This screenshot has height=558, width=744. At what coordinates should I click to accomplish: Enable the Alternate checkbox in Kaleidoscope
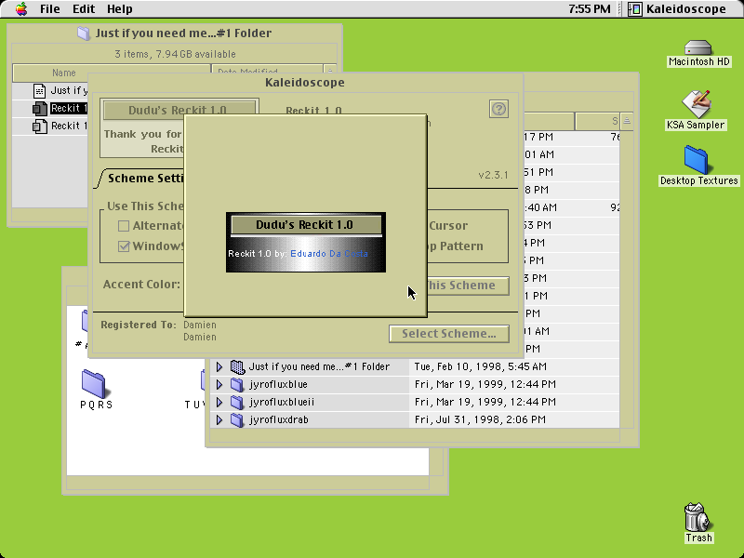pyautogui.click(x=124, y=226)
